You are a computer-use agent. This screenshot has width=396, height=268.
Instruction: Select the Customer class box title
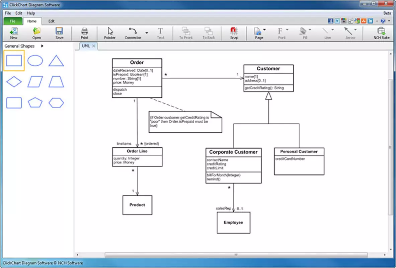268,69
